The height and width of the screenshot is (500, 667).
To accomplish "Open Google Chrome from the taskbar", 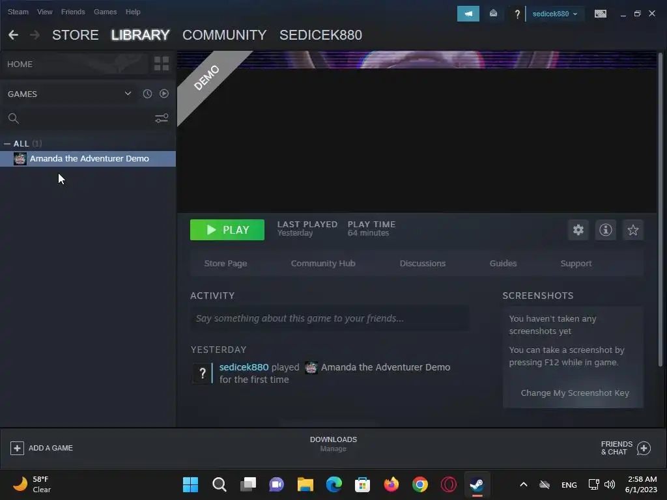I will [420, 484].
